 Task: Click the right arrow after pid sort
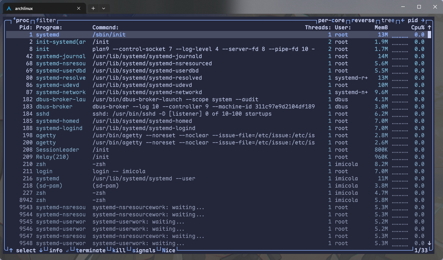coord(423,20)
